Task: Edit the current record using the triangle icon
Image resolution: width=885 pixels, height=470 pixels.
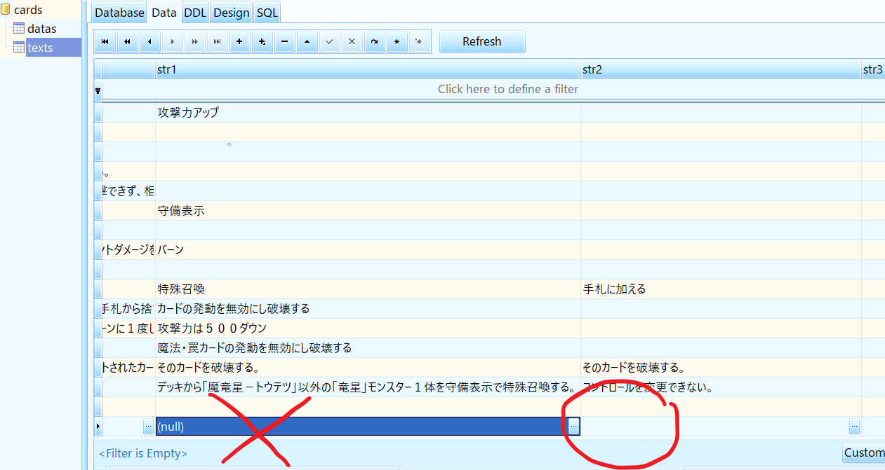Action: click(307, 41)
